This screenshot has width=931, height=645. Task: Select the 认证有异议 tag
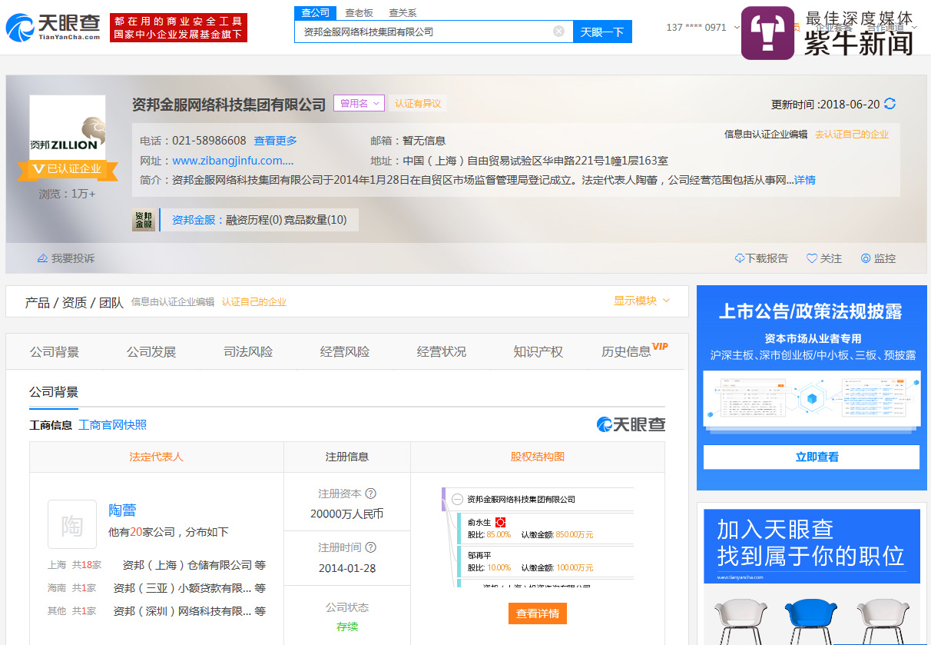coord(419,104)
